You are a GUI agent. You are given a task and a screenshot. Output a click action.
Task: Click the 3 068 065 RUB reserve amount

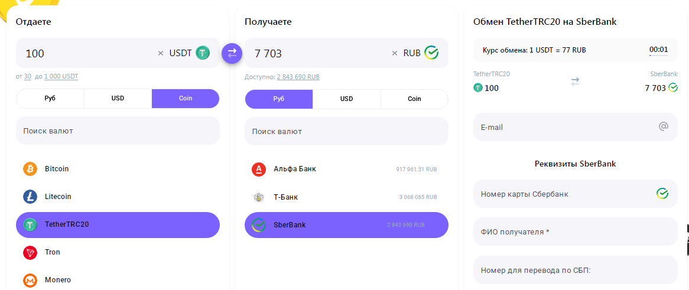coord(418,197)
